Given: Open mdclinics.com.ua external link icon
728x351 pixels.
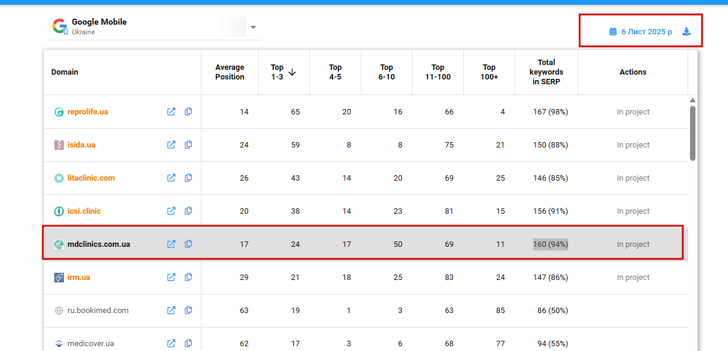Looking at the screenshot, I should 171,244.
